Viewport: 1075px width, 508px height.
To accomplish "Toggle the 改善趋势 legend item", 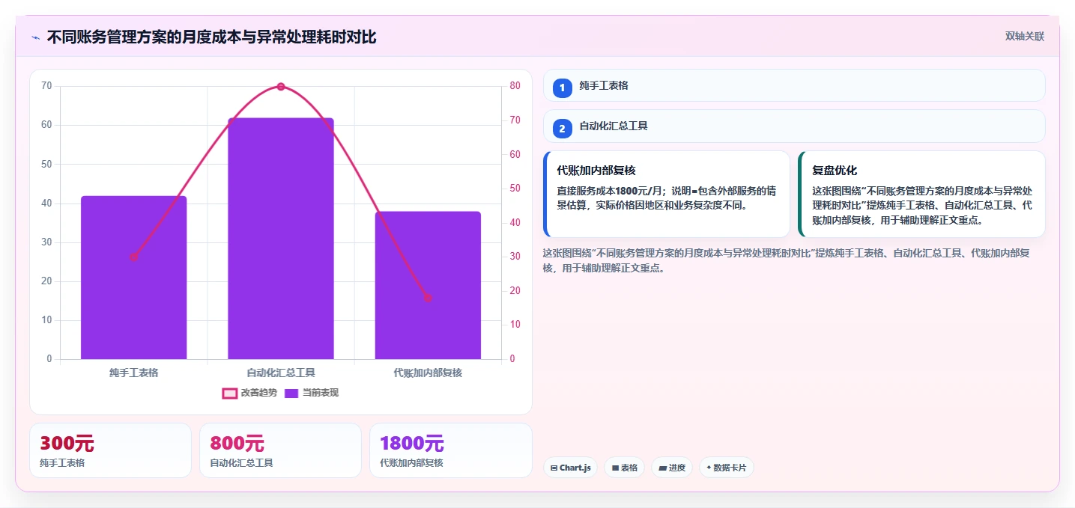I will (x=249, y=393).
